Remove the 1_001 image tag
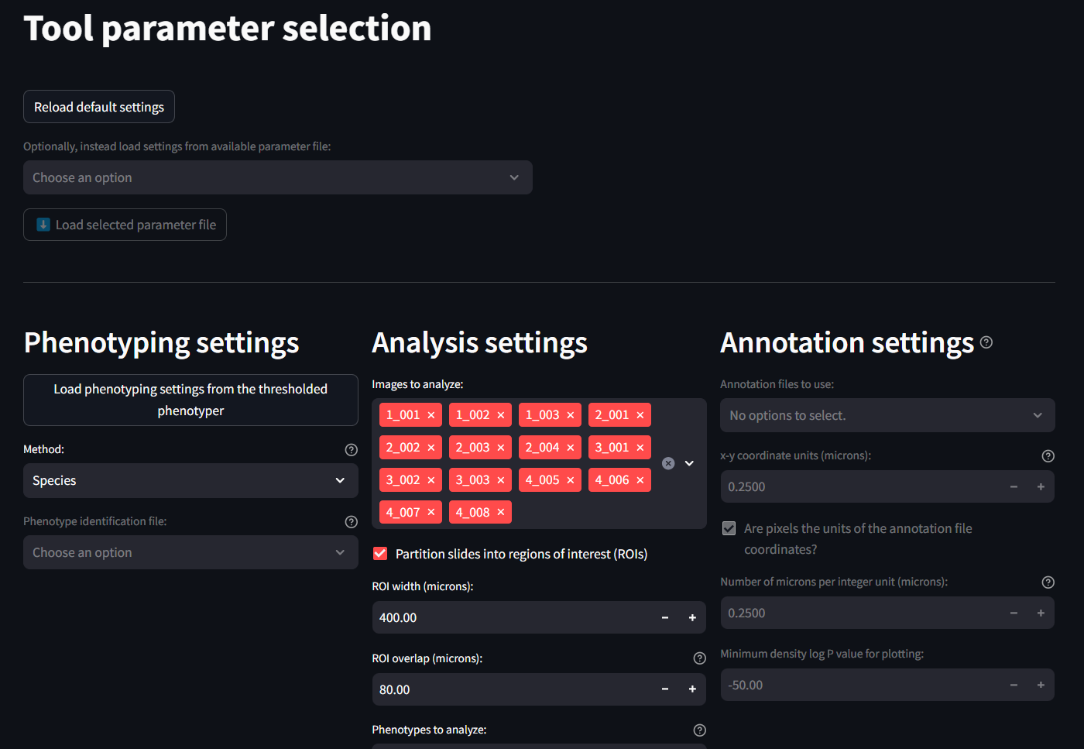The image size is (1084, 749). point(431,415)
